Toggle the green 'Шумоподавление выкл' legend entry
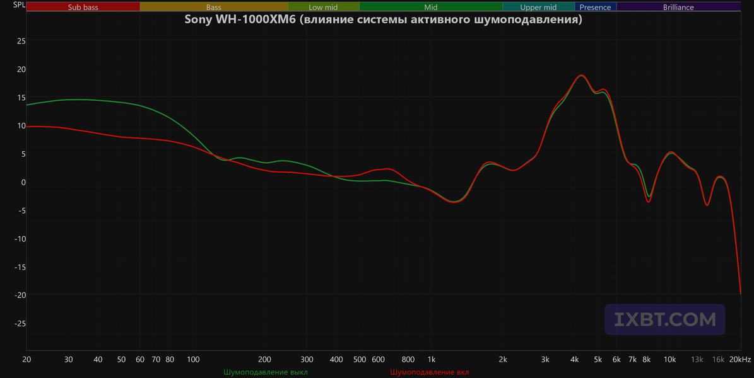754x378 pixels. (x=266, y=372)
